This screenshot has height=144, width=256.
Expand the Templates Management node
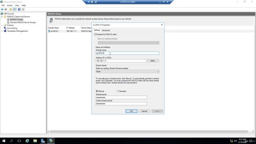(x=2, y=31)
